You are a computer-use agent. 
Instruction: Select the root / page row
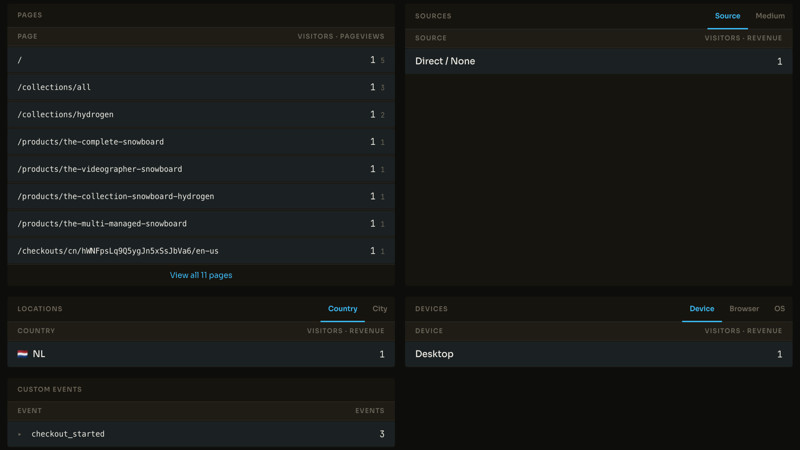pyautogui.click(x=201, y=60)
